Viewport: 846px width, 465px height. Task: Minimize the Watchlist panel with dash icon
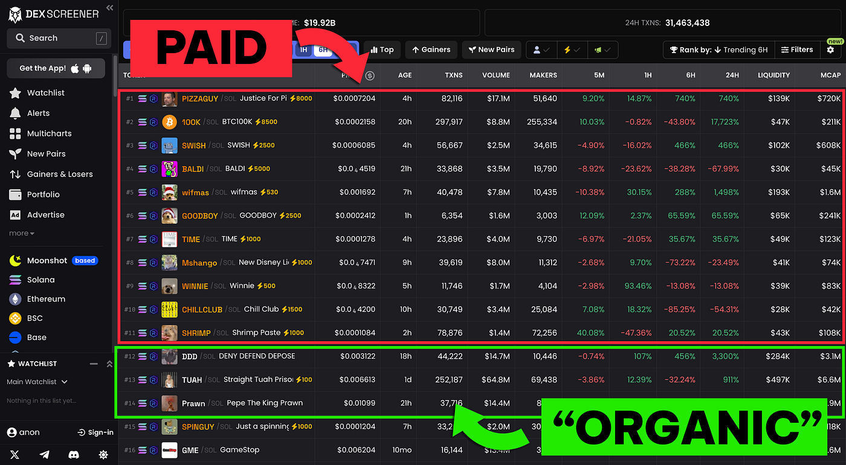(x=94, y=364)
